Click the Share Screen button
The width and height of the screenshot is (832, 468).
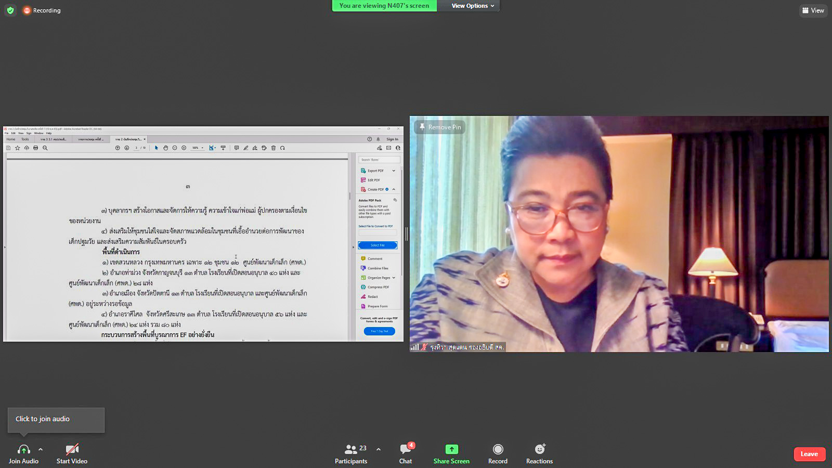pos(451,453)
